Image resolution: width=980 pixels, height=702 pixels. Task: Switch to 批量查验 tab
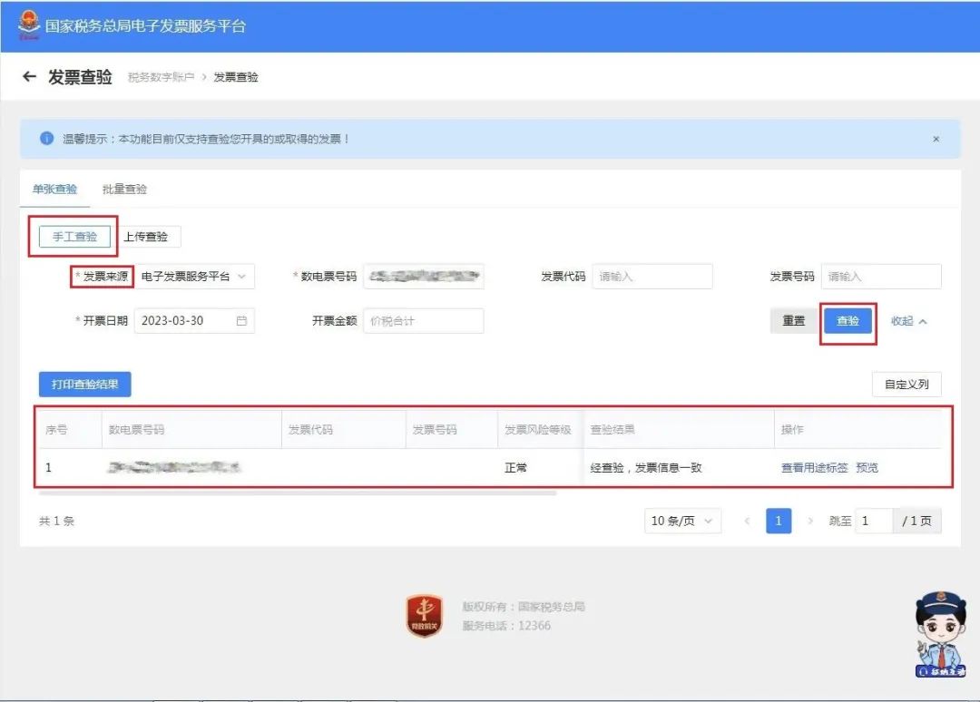(124, 189)
